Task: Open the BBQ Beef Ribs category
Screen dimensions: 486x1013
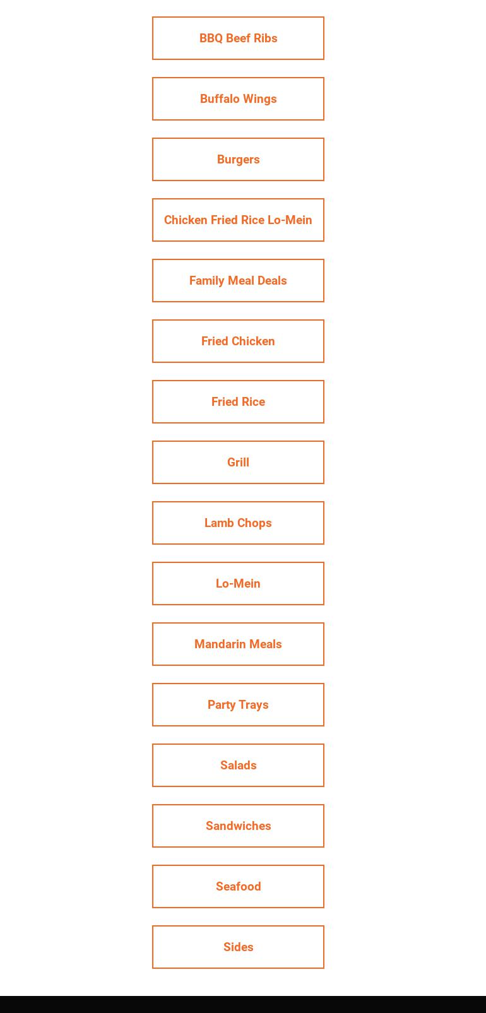Action: 238,39
